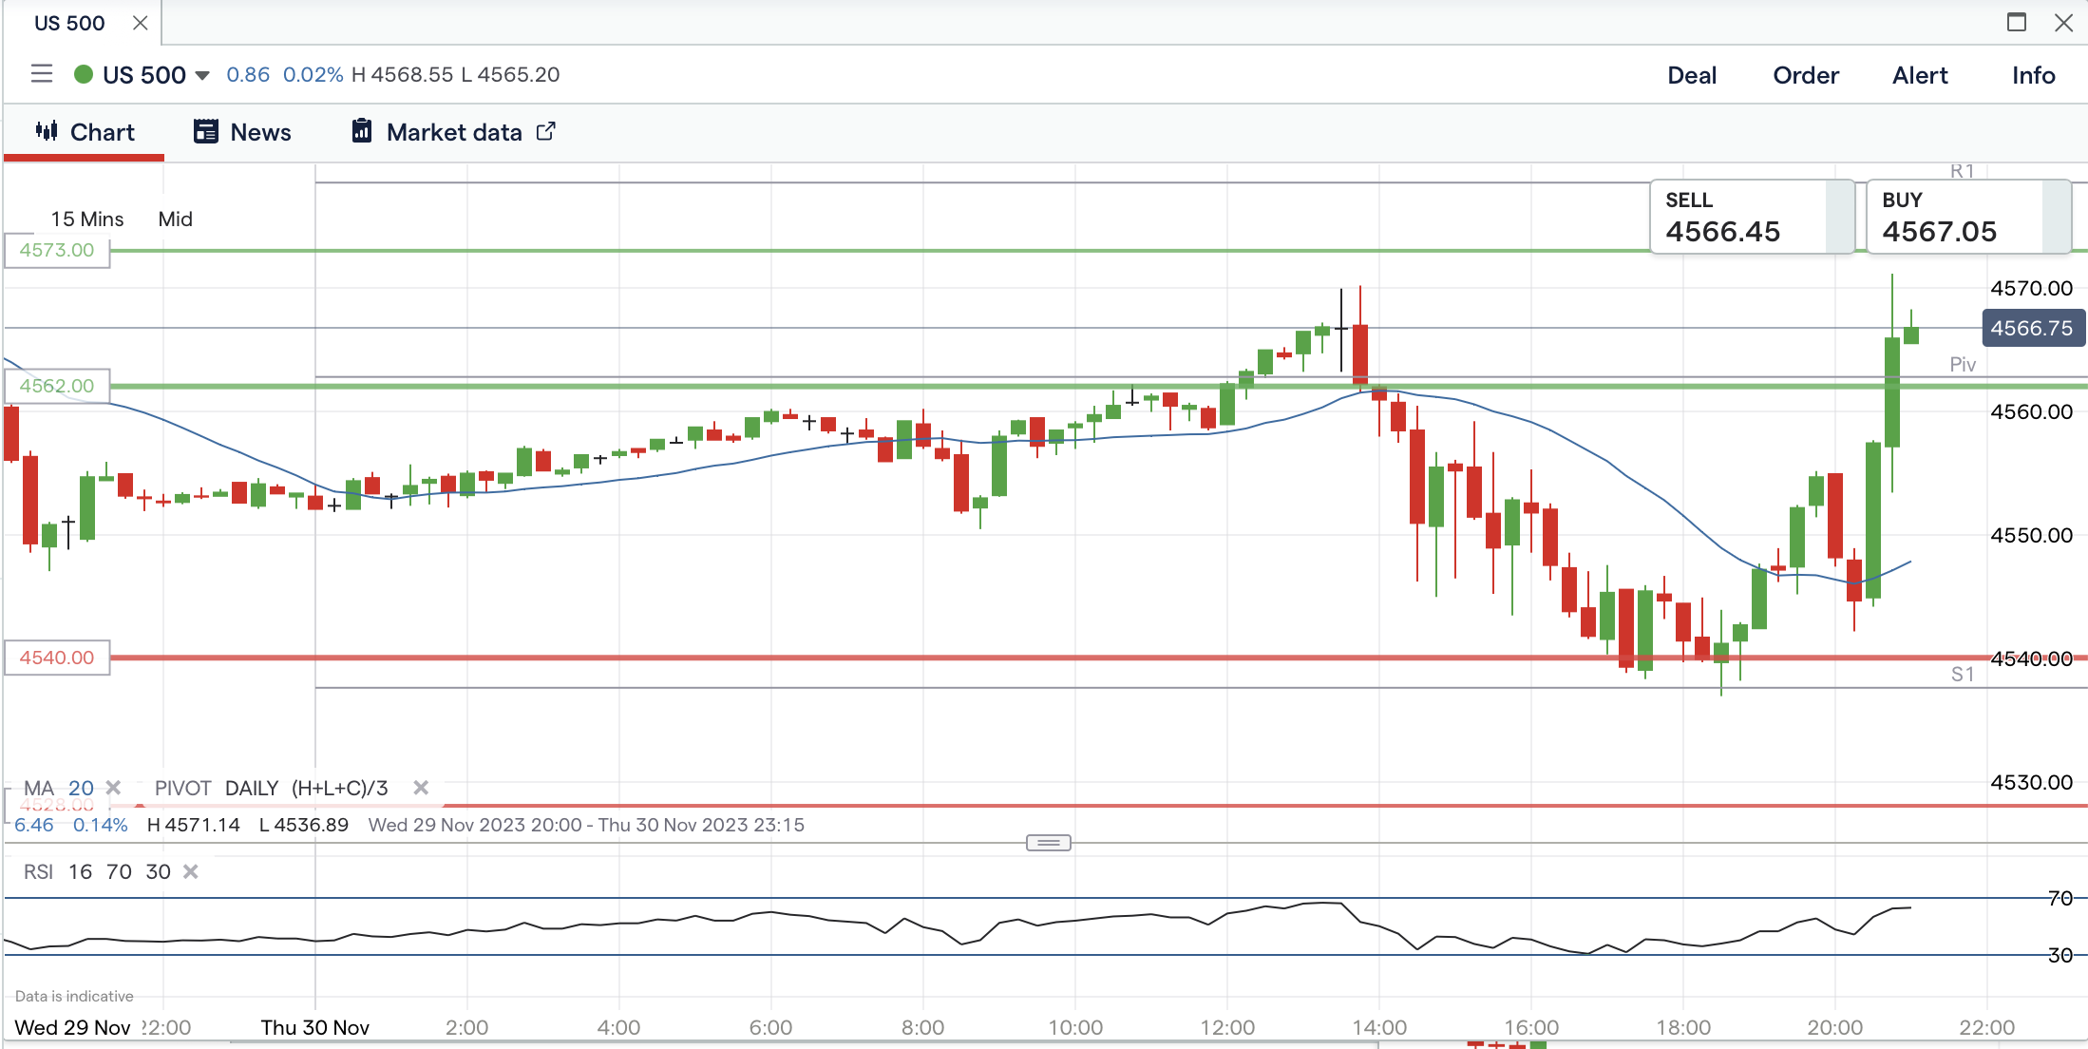Viewport: 2088px width, 1049px height.
Task: Click the 4570.00 price axis label
Action: (2032, 289)
